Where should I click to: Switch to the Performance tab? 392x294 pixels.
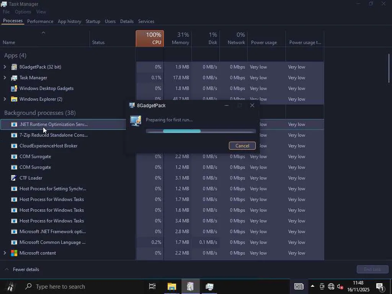[40, 21]
